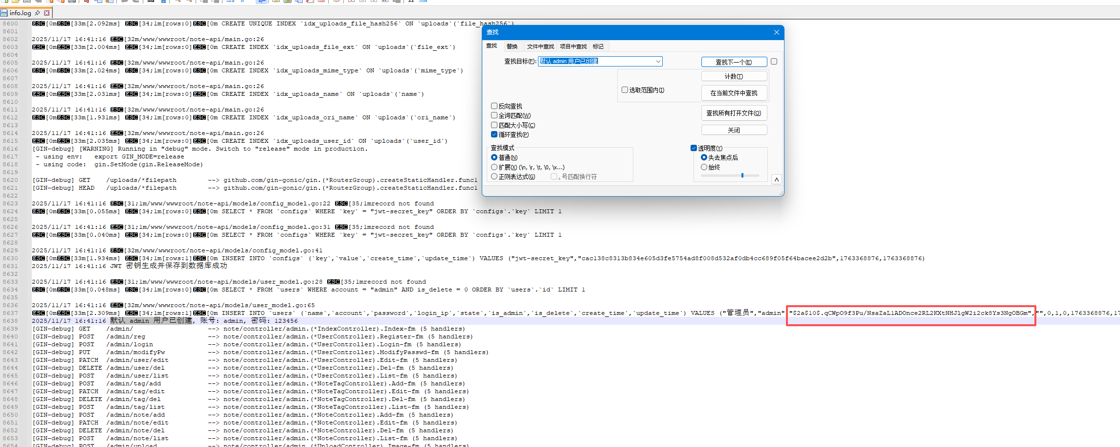The width and height of the screenshot is (1120, 447).
Task: Enable the 匹配大小写 checkbox
Action: (494, 125)
